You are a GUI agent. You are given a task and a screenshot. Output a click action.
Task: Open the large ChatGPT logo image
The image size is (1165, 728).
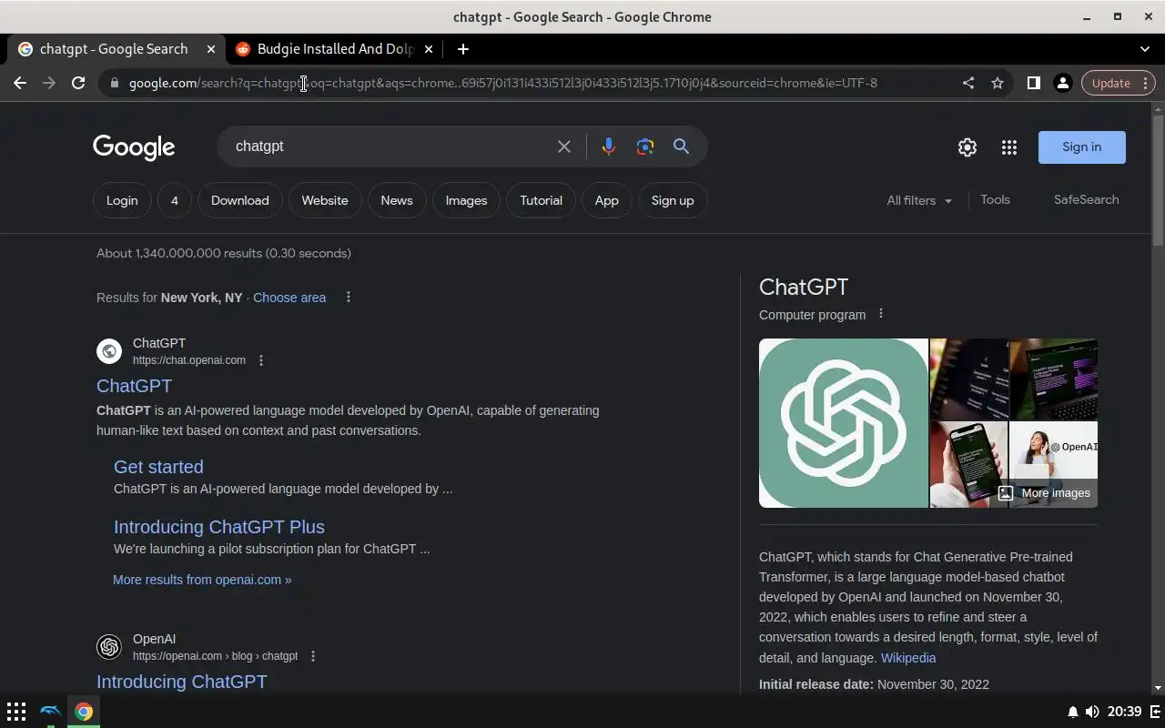pos(844,423)
